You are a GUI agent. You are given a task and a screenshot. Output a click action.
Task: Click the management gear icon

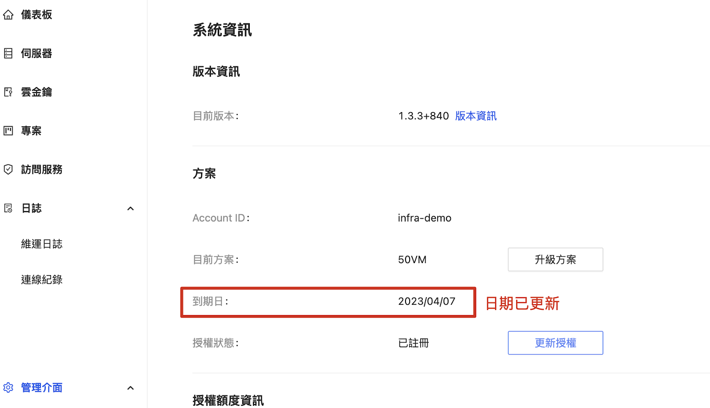(x=8, y=388)
